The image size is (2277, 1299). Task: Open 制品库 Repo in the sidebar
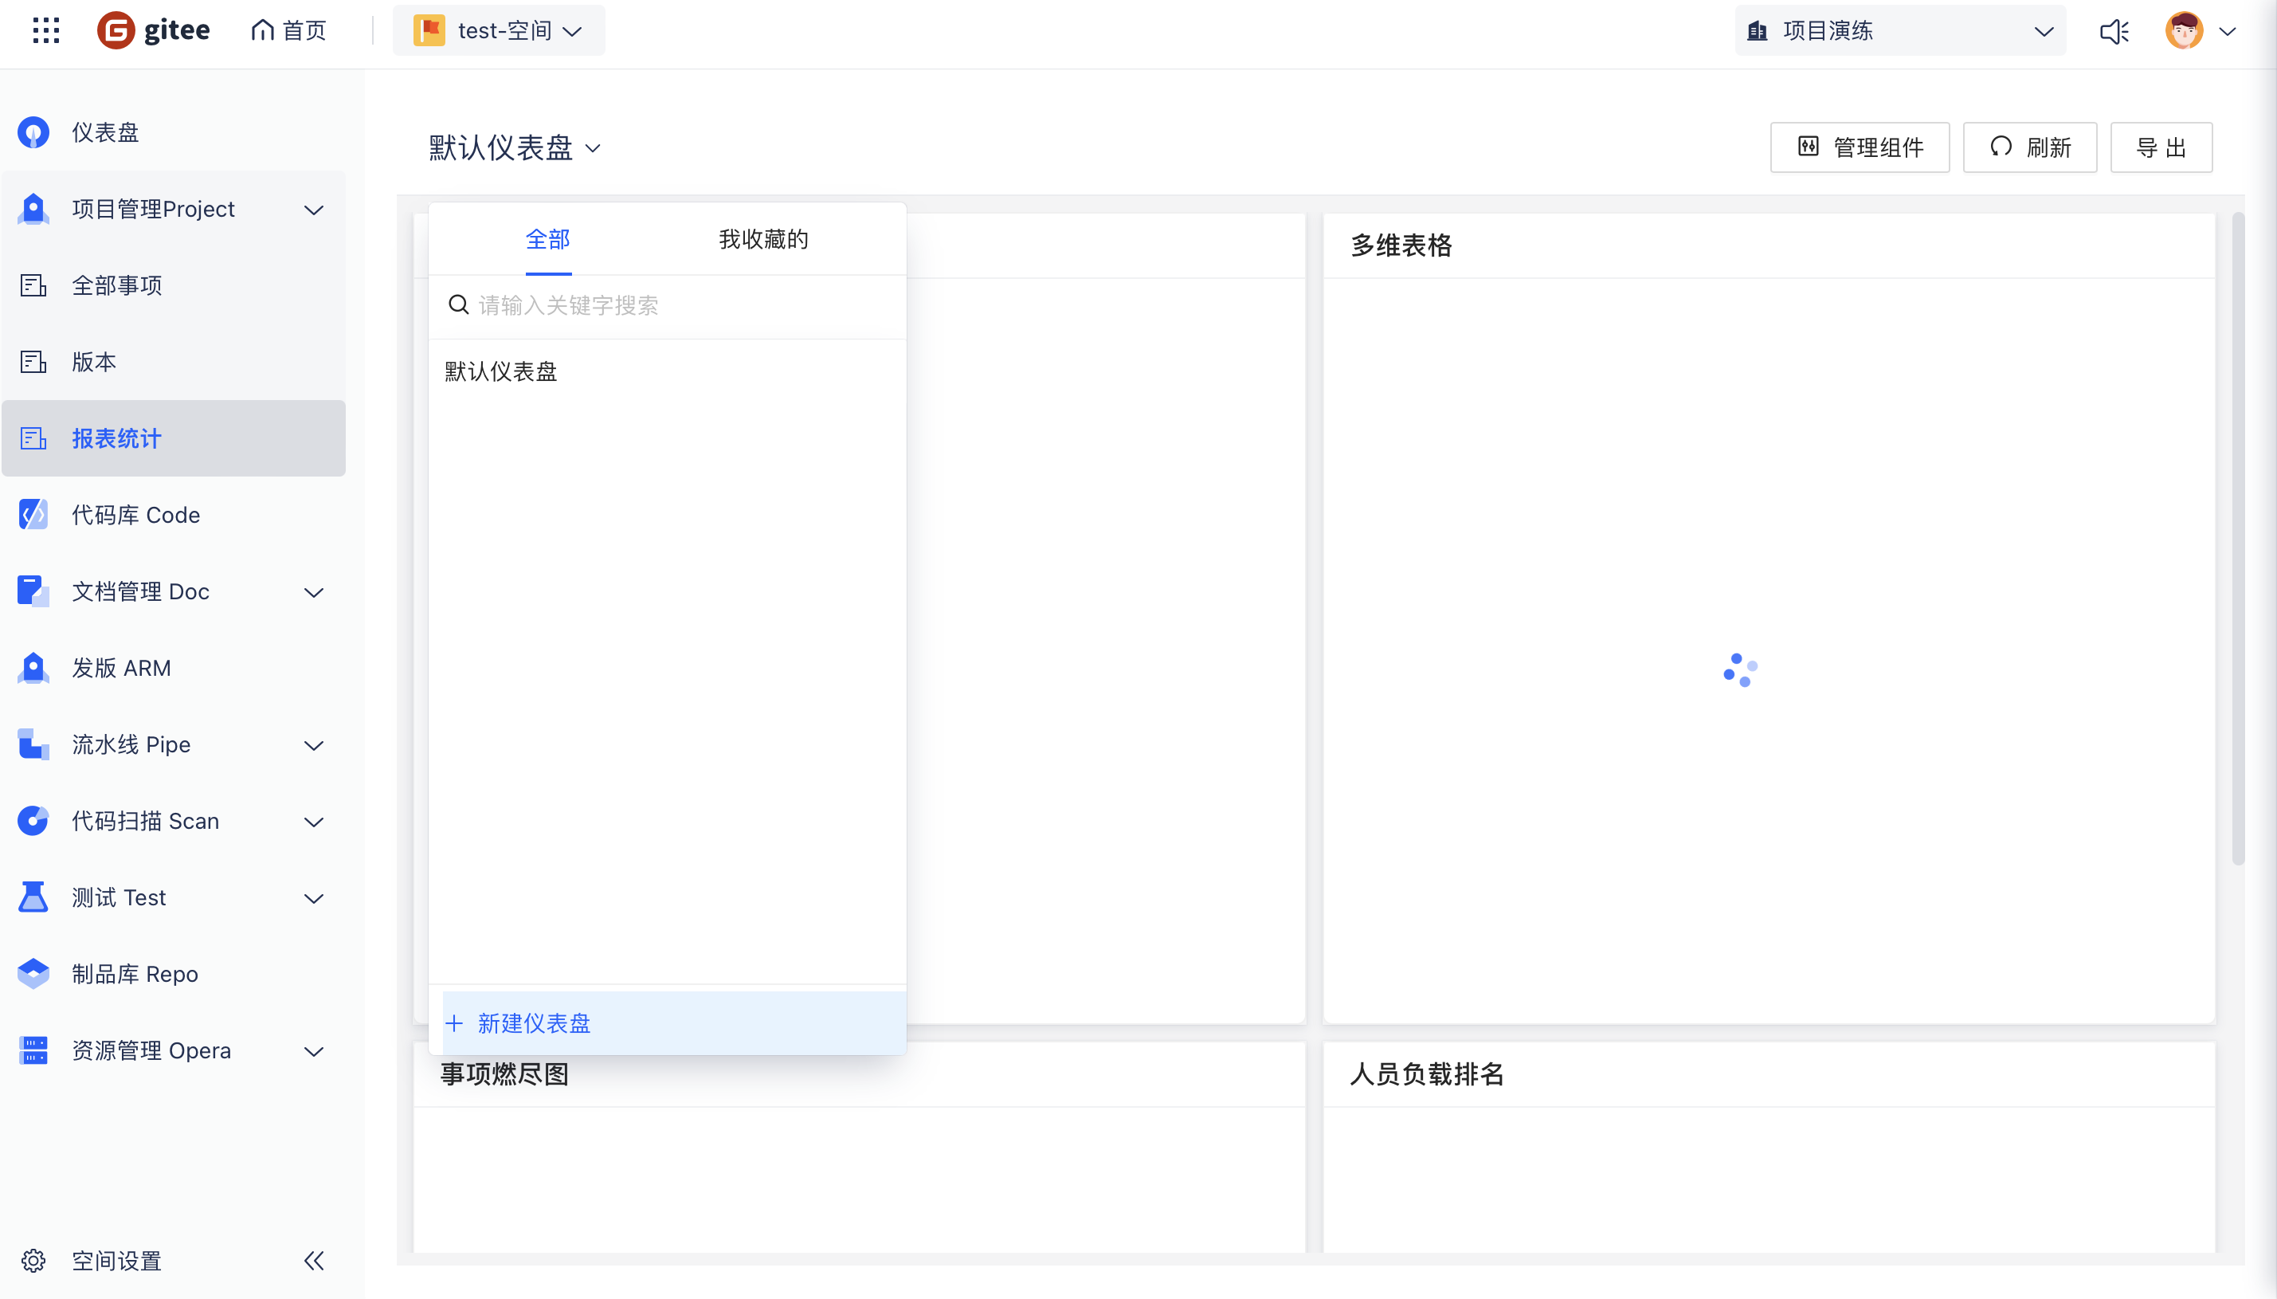(x=174, y=974)
